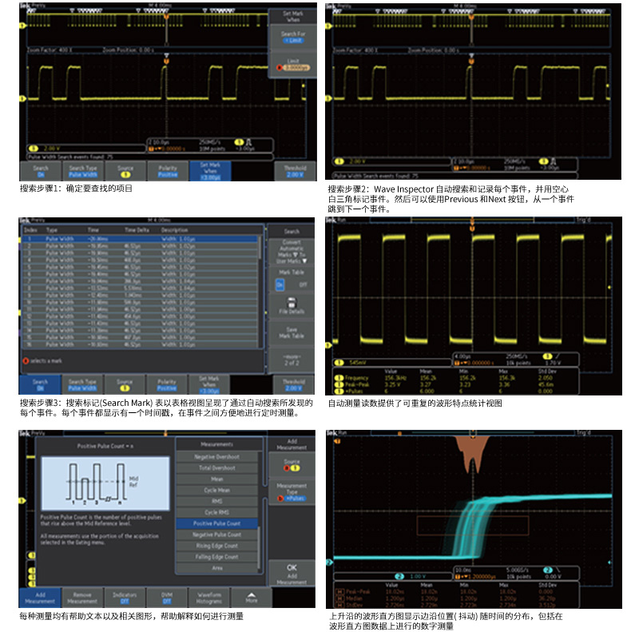Select Negative Pulse Count in measurements list

click(216, 535)
